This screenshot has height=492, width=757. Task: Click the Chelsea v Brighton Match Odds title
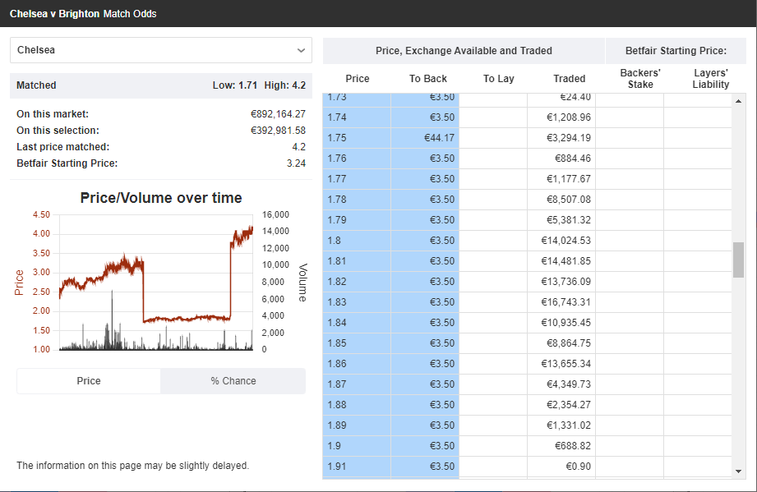point(83,13)
